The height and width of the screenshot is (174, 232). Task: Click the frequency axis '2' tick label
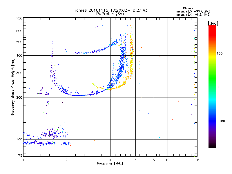click(x=67, y=160)
